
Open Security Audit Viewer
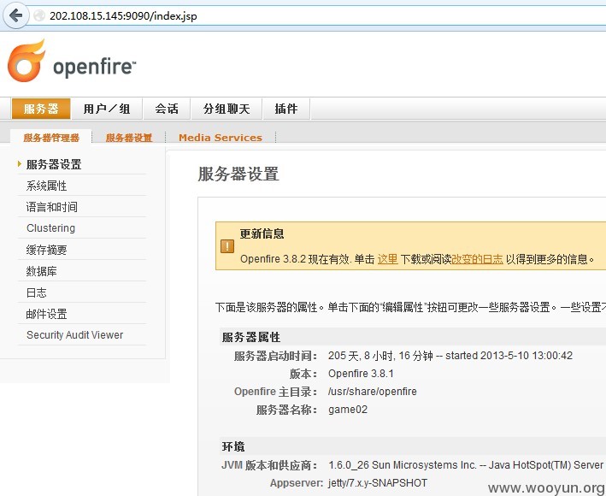click(74, 334)
